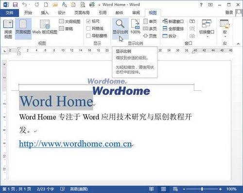243x193 pixels.
Task: Click the zoom slider handle
Action: click(202, 189)
